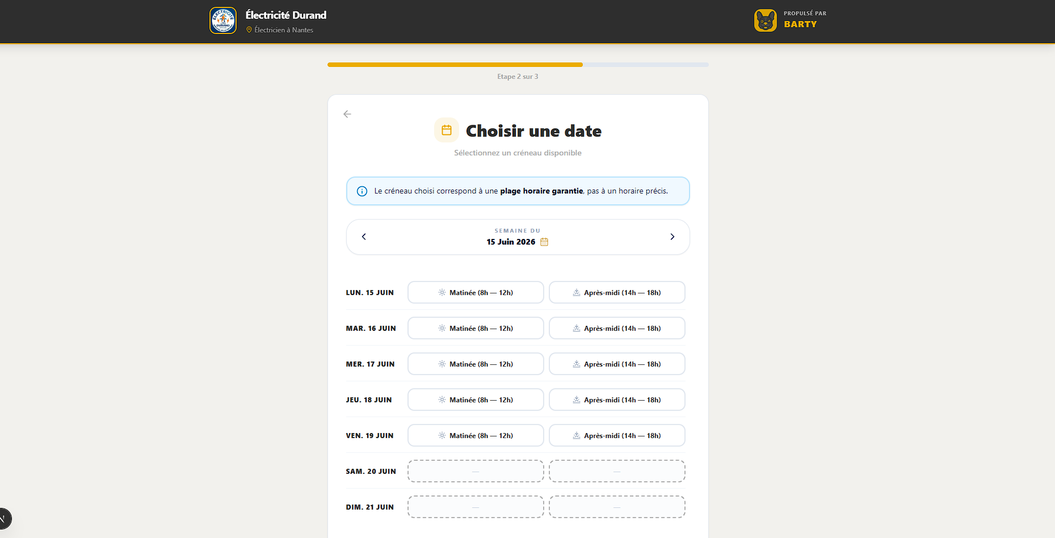Select Après-midi slot for Mar. 16 Juin
Screen dimensions: 1055x538
[617, 328]
